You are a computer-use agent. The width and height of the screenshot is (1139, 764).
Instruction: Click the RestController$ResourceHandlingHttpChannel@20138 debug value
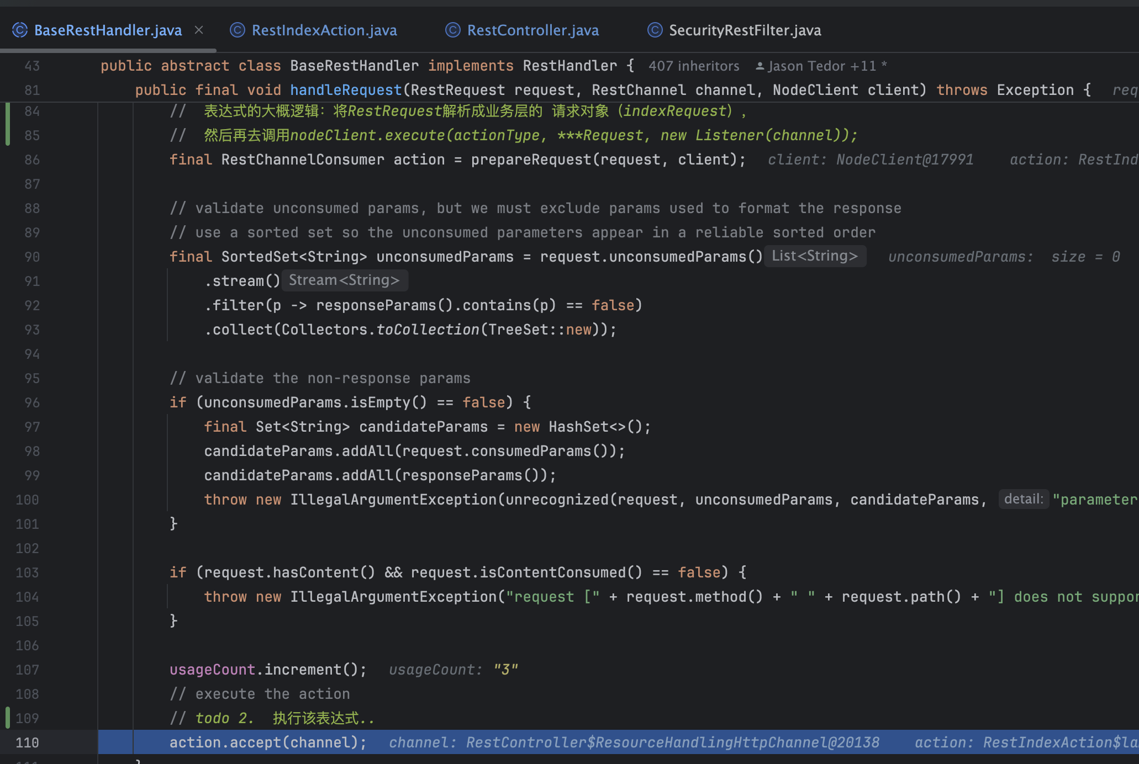673,742
